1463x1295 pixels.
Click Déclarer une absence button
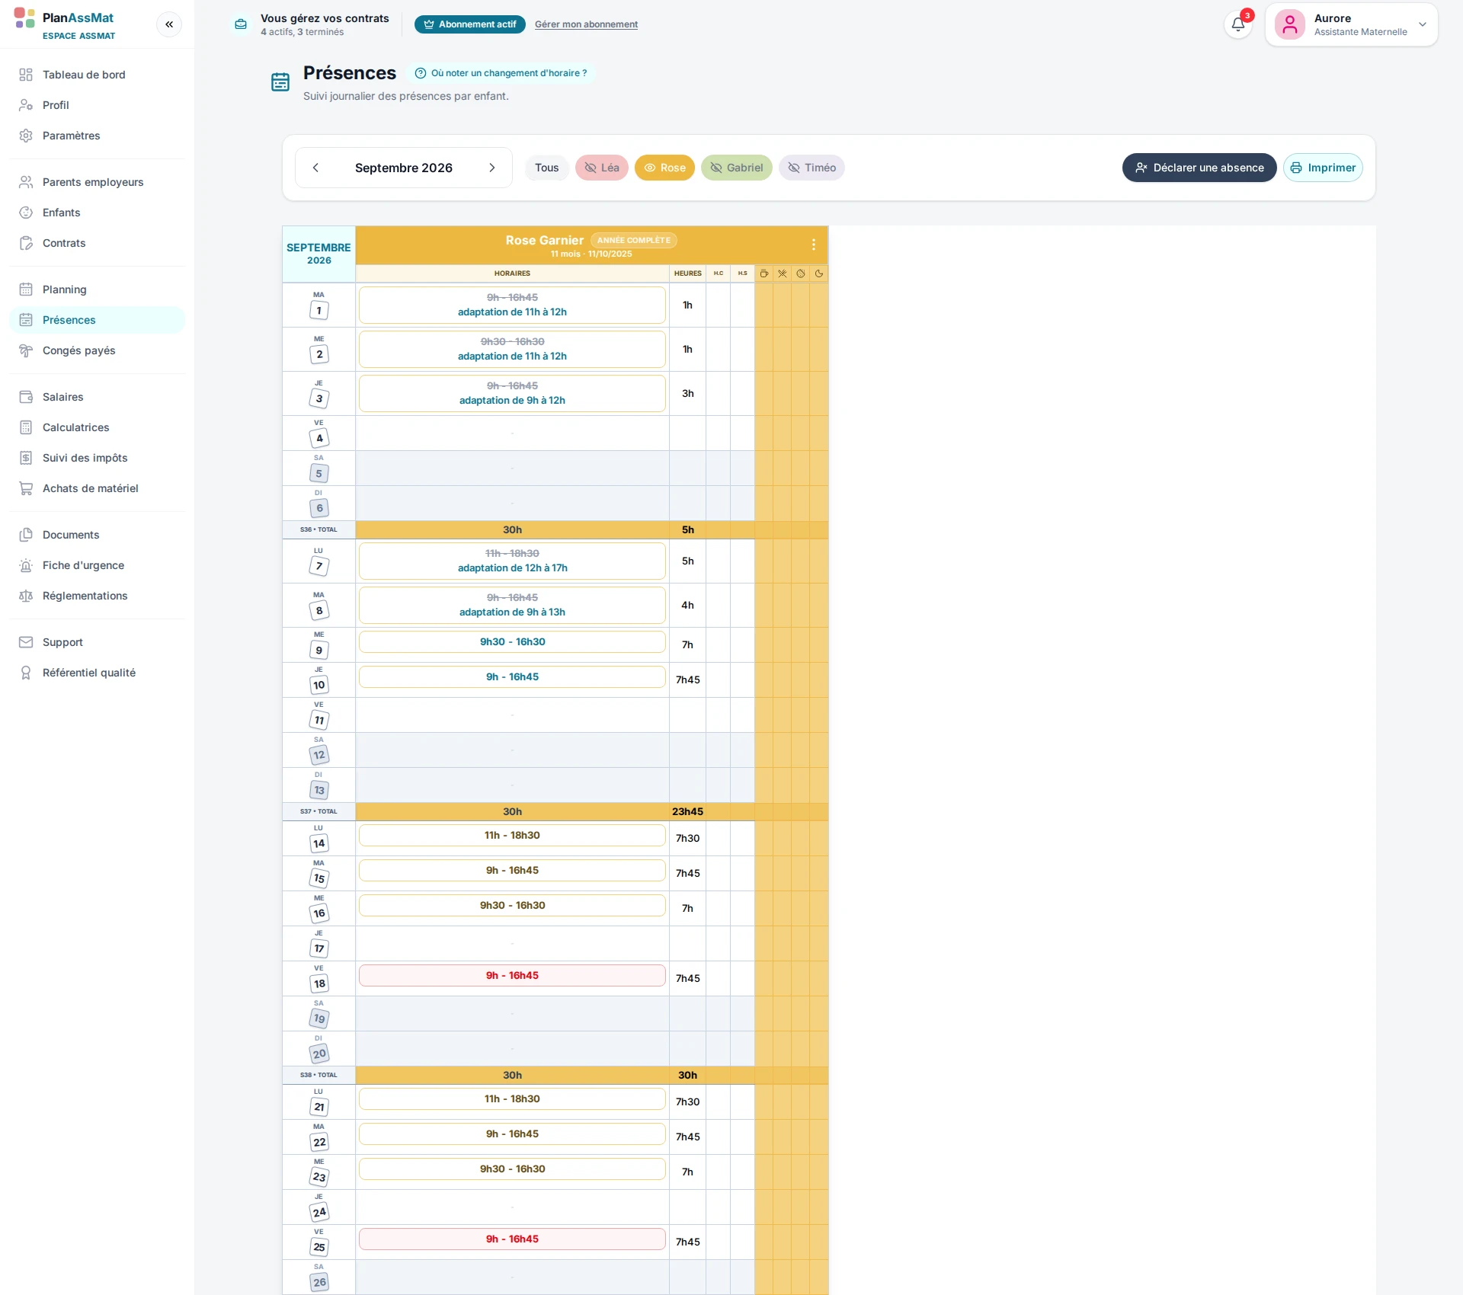click(x=1199, y=168)
